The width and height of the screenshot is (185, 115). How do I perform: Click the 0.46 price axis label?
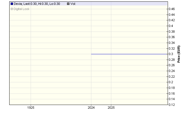coord(172,9)
